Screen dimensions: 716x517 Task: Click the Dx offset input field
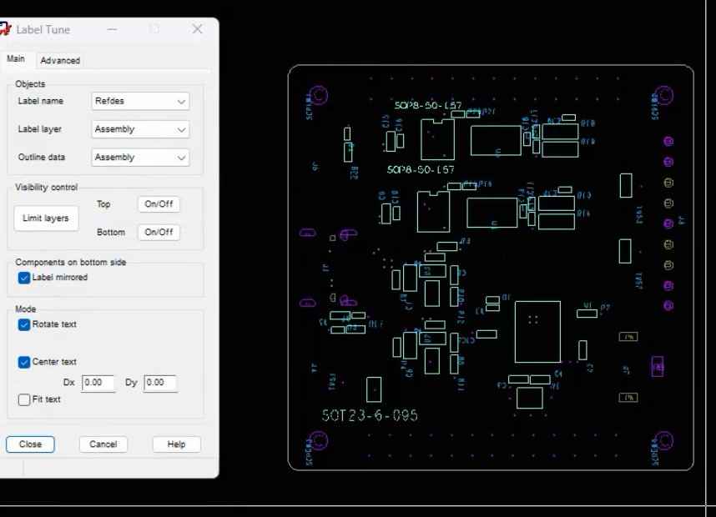click(x=98, y=383)
